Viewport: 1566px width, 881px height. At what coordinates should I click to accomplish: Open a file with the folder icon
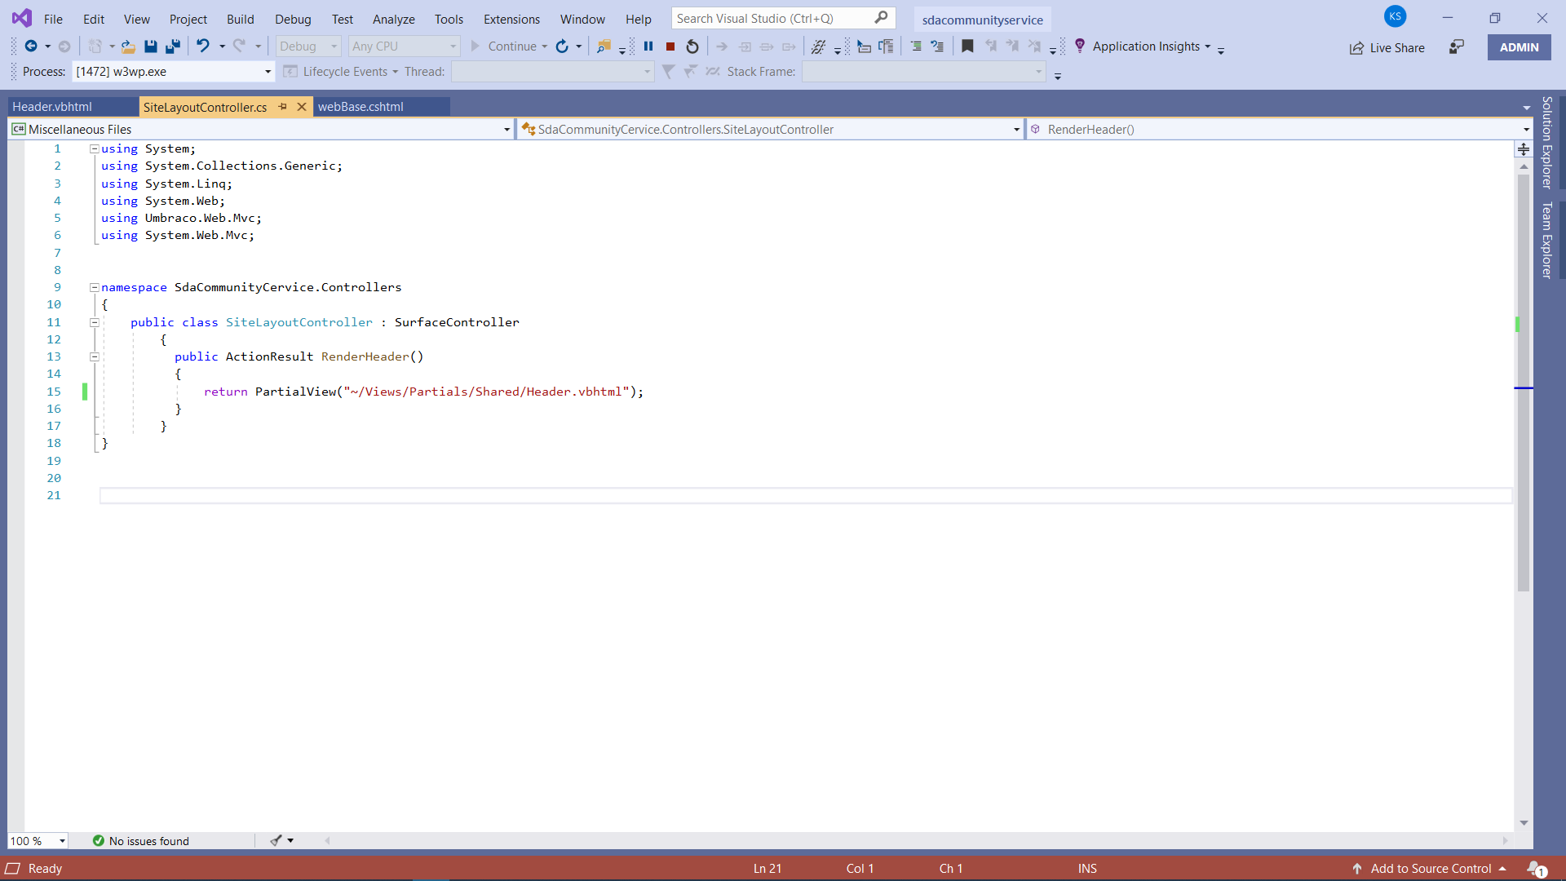click(x=128, y=46)
